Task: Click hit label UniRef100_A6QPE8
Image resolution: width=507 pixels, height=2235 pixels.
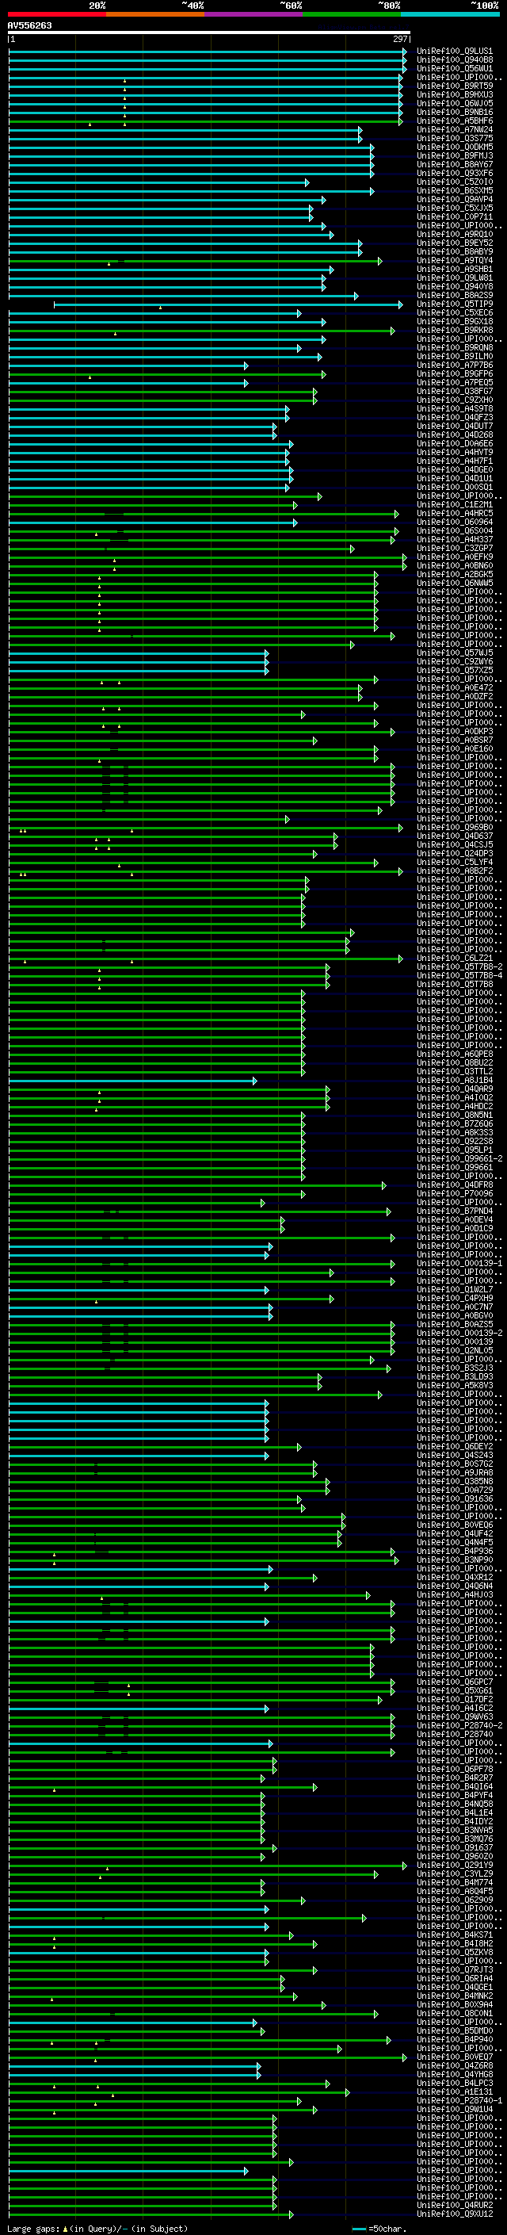Action: (x=454, y=1054)
